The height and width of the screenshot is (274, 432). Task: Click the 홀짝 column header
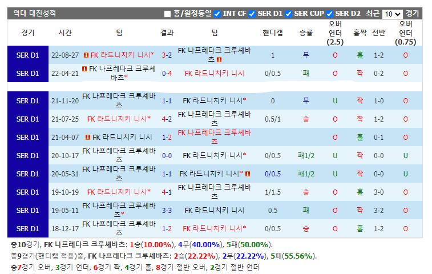(x=360, y=33)
